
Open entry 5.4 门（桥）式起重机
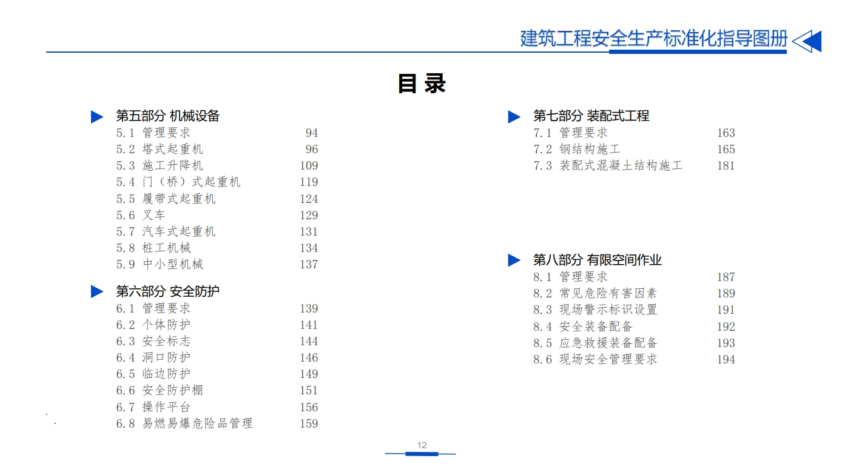(178, 182)
